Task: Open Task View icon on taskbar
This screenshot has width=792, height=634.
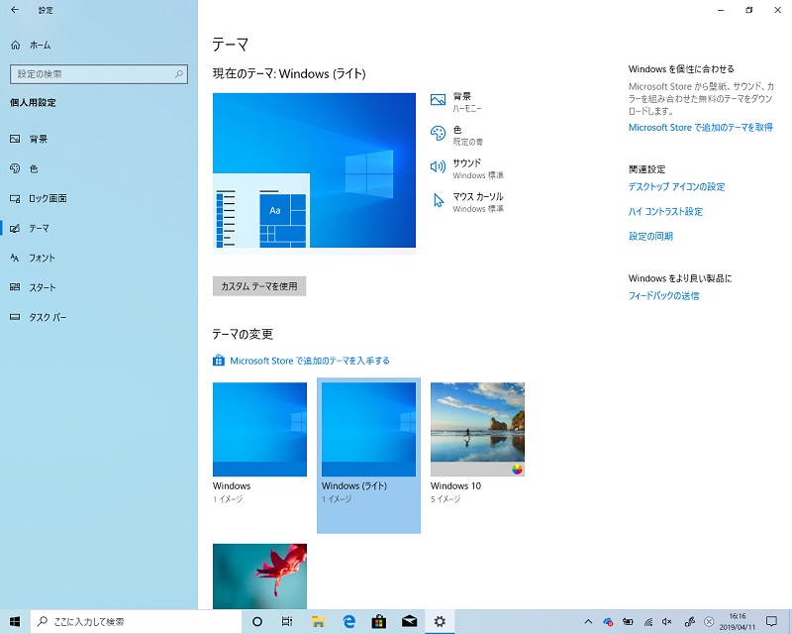Action: 287,621
